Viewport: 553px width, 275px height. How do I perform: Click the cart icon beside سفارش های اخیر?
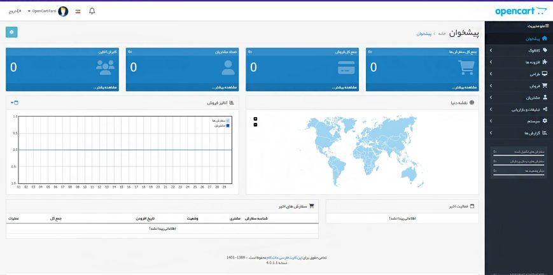tap(311, 206)
